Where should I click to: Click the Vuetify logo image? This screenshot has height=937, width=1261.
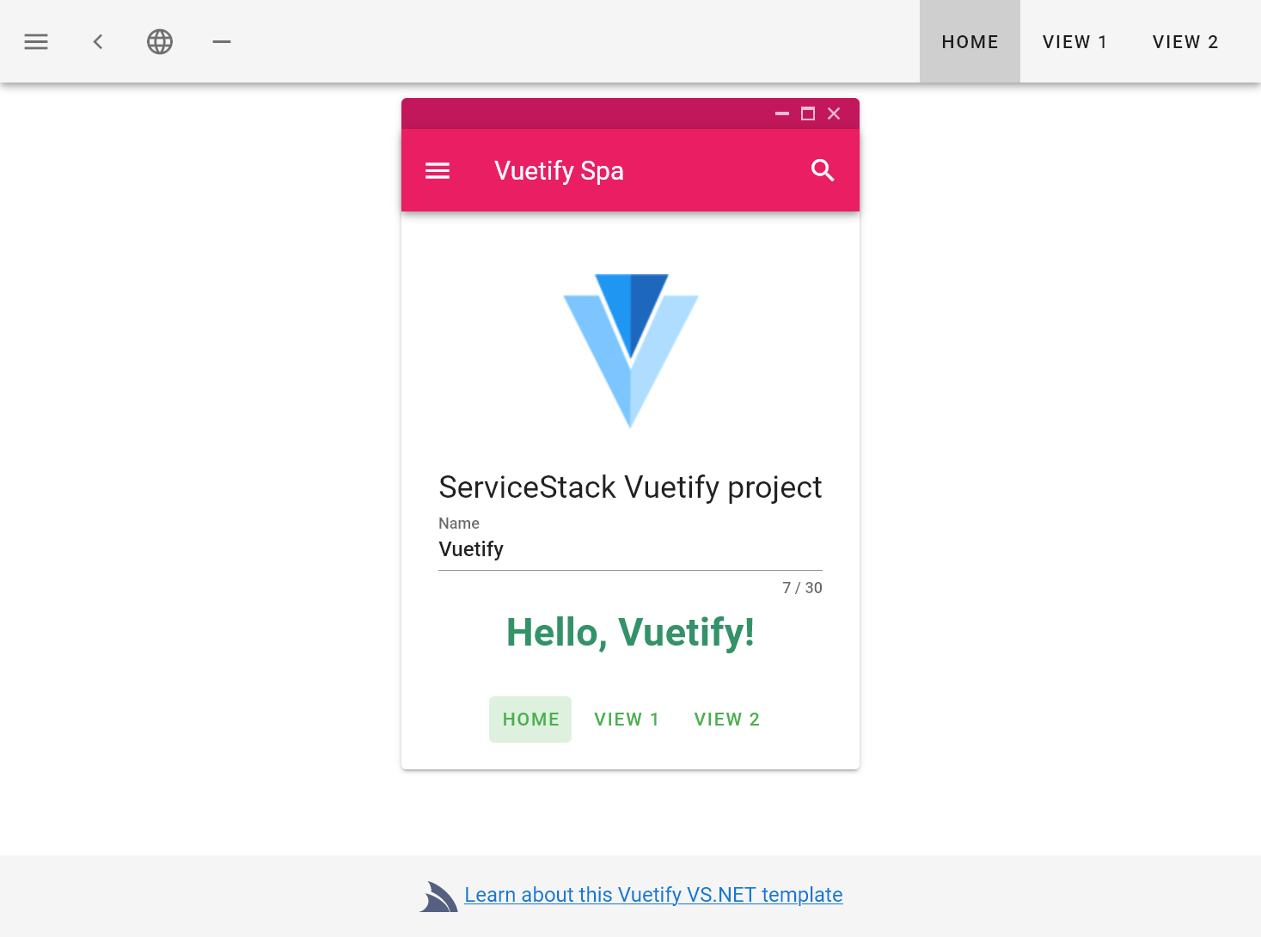pyautogui.click(x=630, y=350)
